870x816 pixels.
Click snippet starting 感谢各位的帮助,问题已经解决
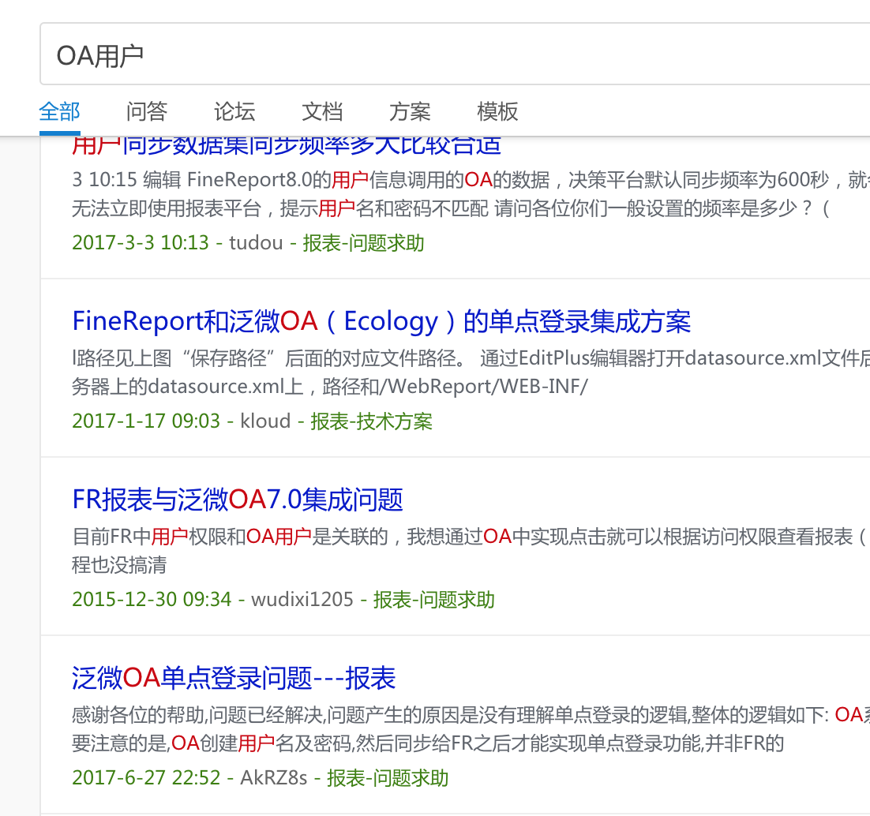pos(471,715)
